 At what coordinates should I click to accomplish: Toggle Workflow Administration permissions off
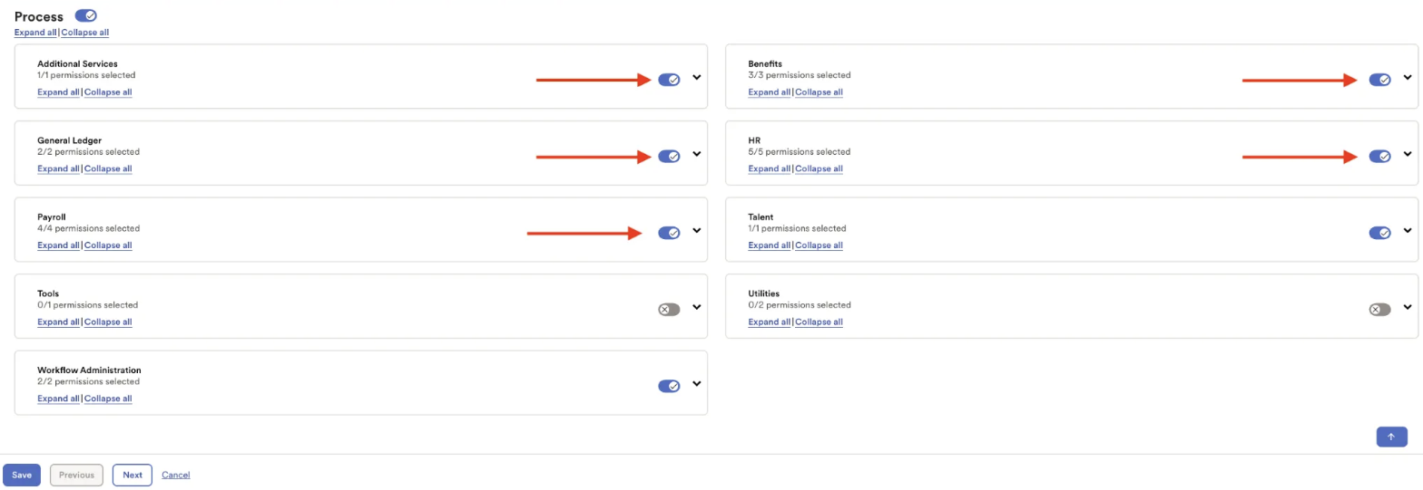tap(669, 386)
